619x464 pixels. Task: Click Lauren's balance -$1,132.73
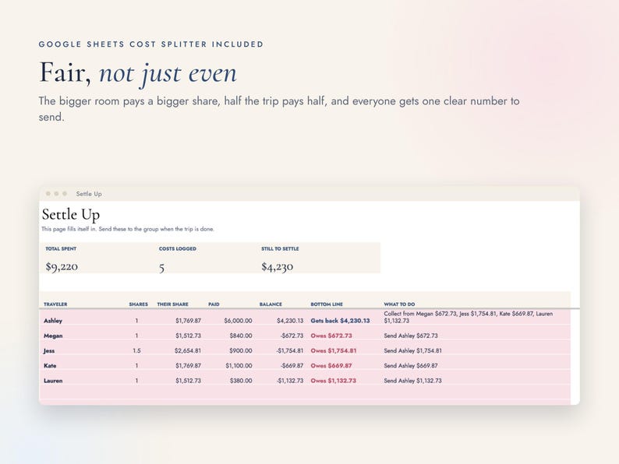[x=290, y=381]
